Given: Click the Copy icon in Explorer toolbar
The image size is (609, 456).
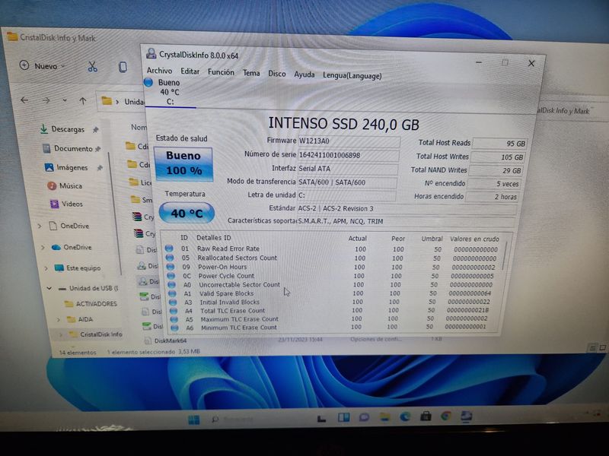Looking at the screenshot, I should coord(123,67).
